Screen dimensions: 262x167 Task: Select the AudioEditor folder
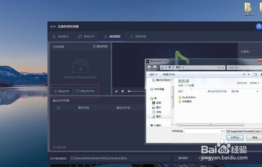click(187, 97)
